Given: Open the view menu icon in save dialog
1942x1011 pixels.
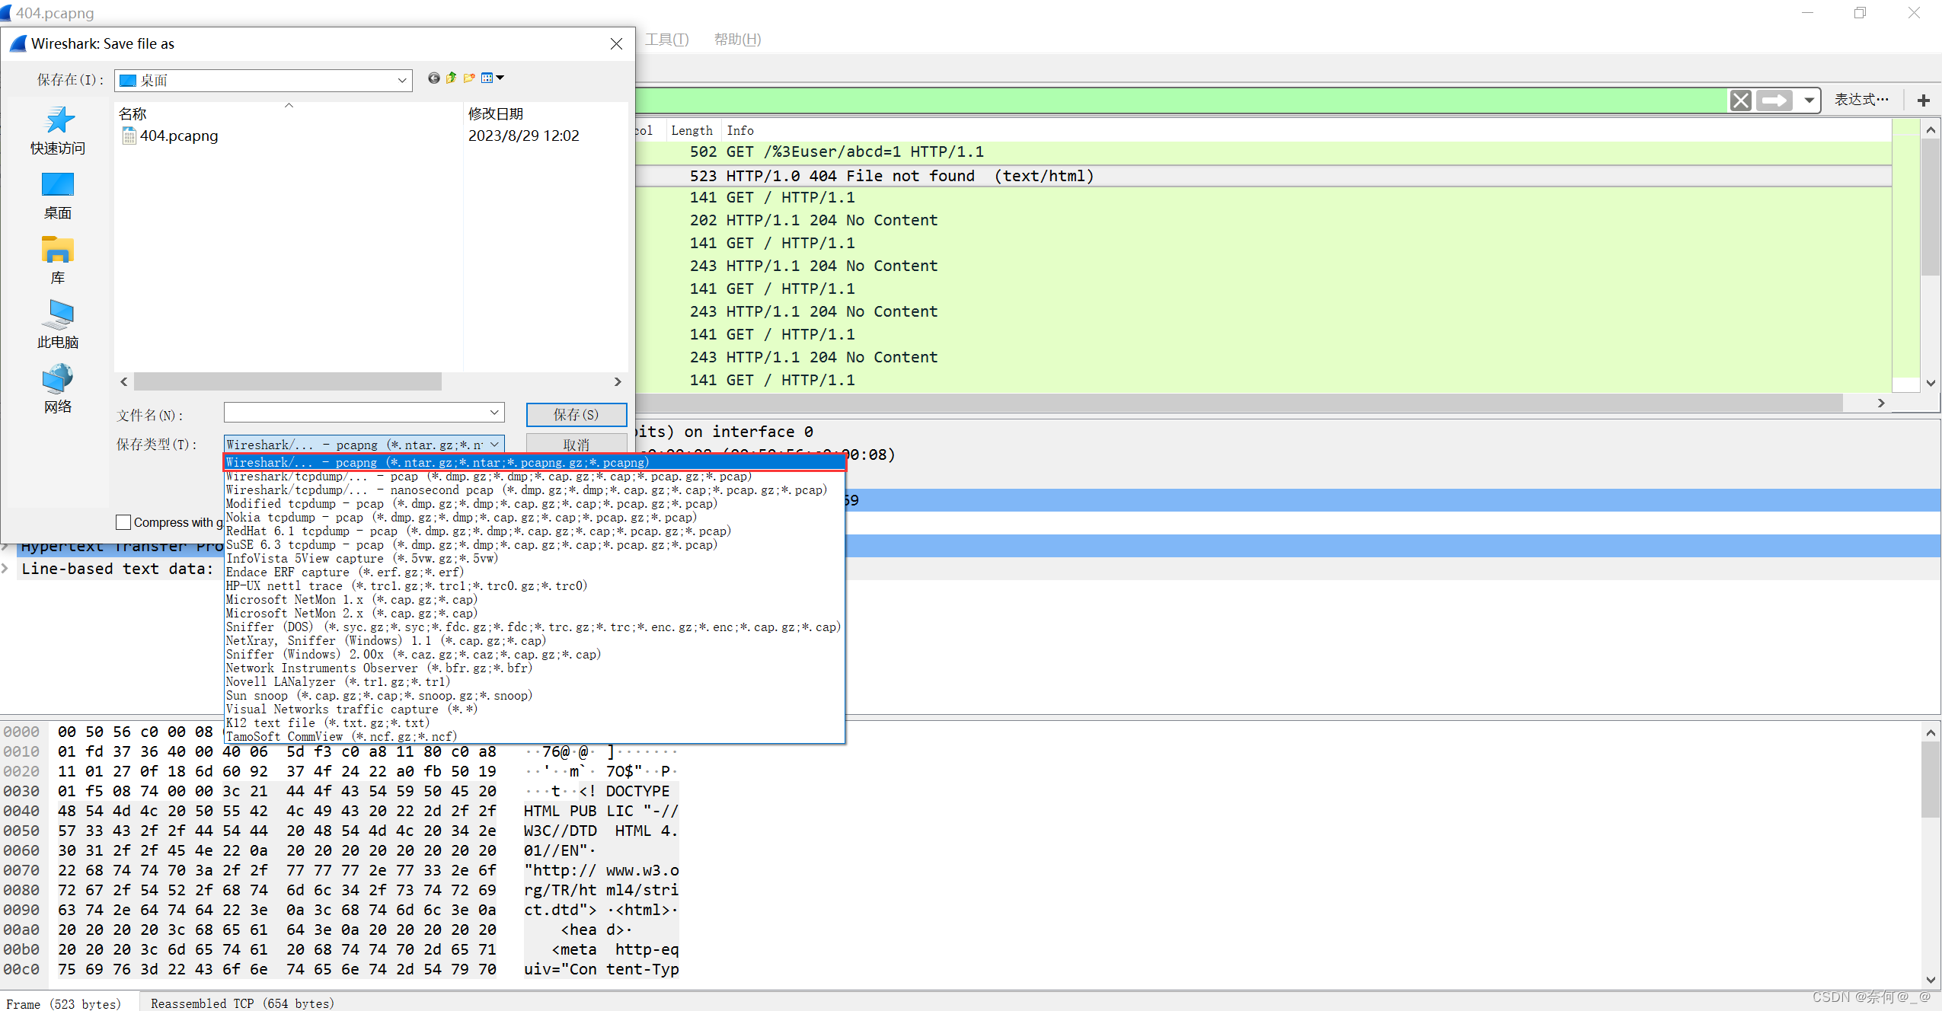Looking at the screenshot, I should pos(493,78).
